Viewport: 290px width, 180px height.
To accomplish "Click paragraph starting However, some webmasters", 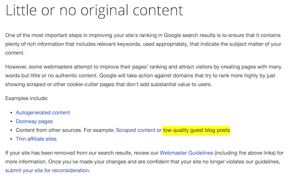I will (143, 76).
